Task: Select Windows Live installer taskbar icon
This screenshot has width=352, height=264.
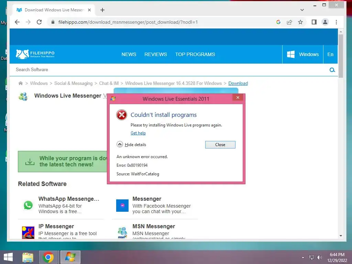Action: (x=70, y=257)
